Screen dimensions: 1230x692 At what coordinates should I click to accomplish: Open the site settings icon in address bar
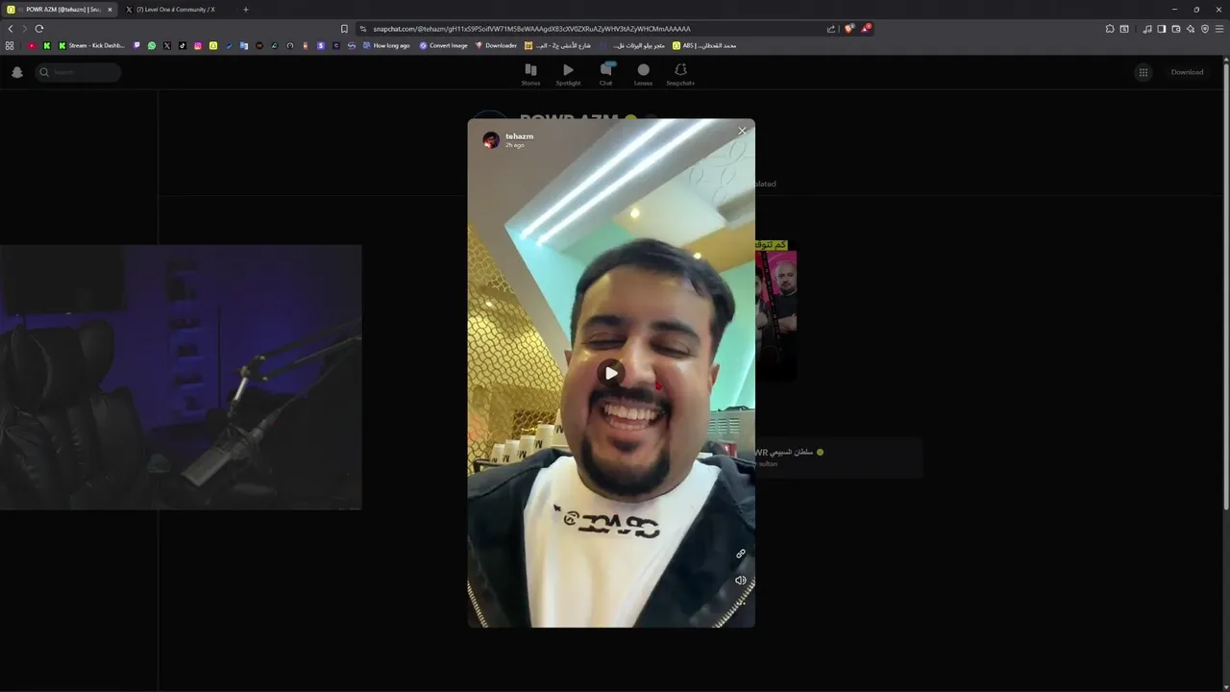click(x=362, y=29)
